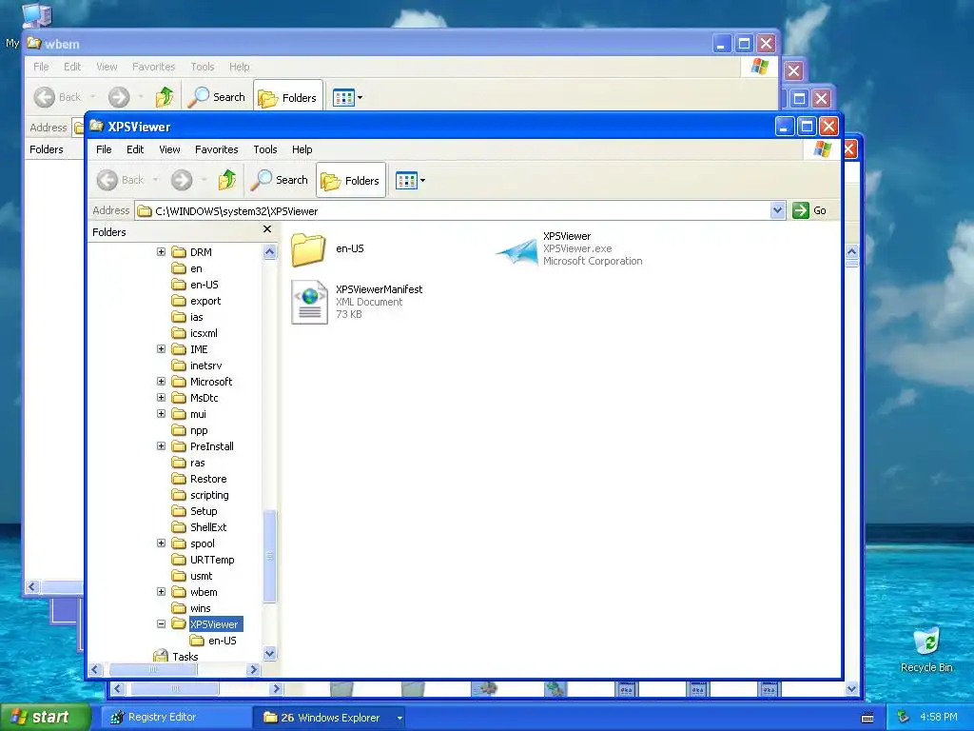Click the folder tree vertical scrollbar thumb
974x731 pixels.
(x=269, y=556)
